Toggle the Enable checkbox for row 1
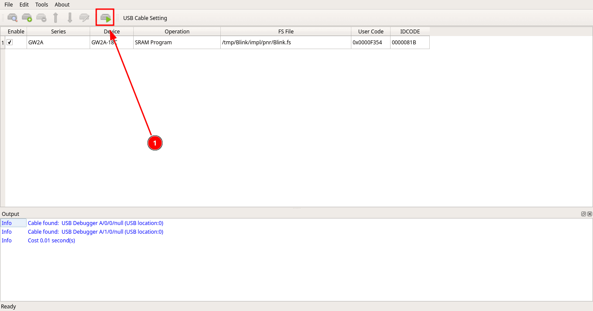This screenshot has height=311, width=593. click(10, 42)
